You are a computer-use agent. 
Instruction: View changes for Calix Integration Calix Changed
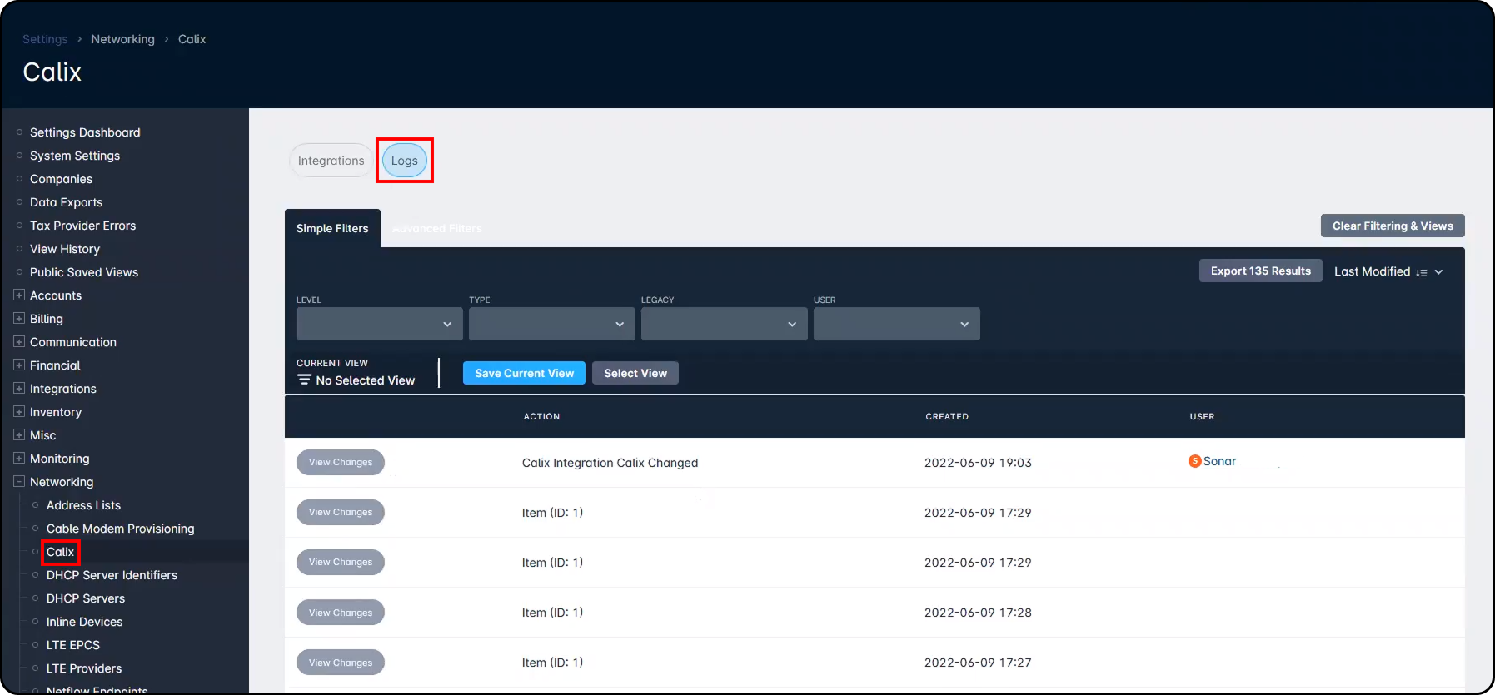[x=341, y=462]
